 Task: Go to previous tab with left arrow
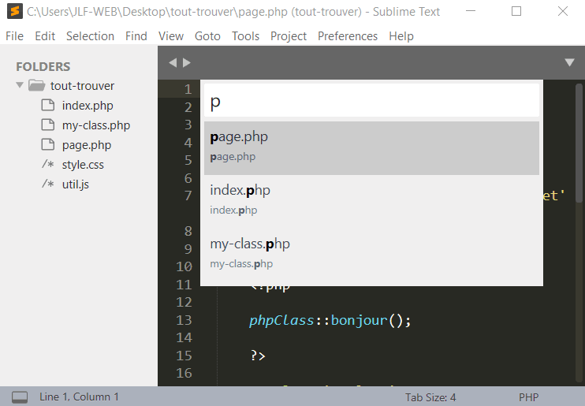point(173,63)
